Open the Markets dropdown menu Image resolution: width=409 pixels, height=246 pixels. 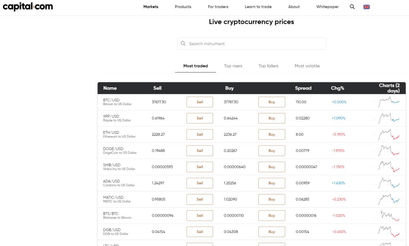(x=151, y=7)
